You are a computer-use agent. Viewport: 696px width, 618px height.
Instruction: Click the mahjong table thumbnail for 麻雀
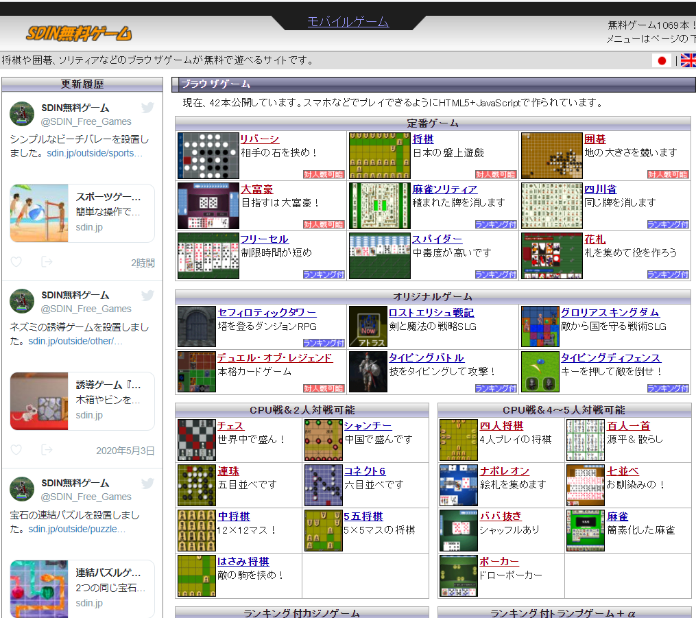(586, 530)
